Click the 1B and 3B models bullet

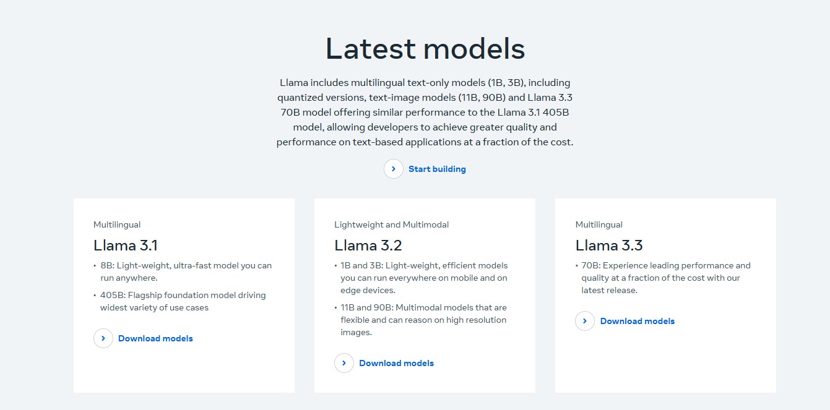point(424,278)
